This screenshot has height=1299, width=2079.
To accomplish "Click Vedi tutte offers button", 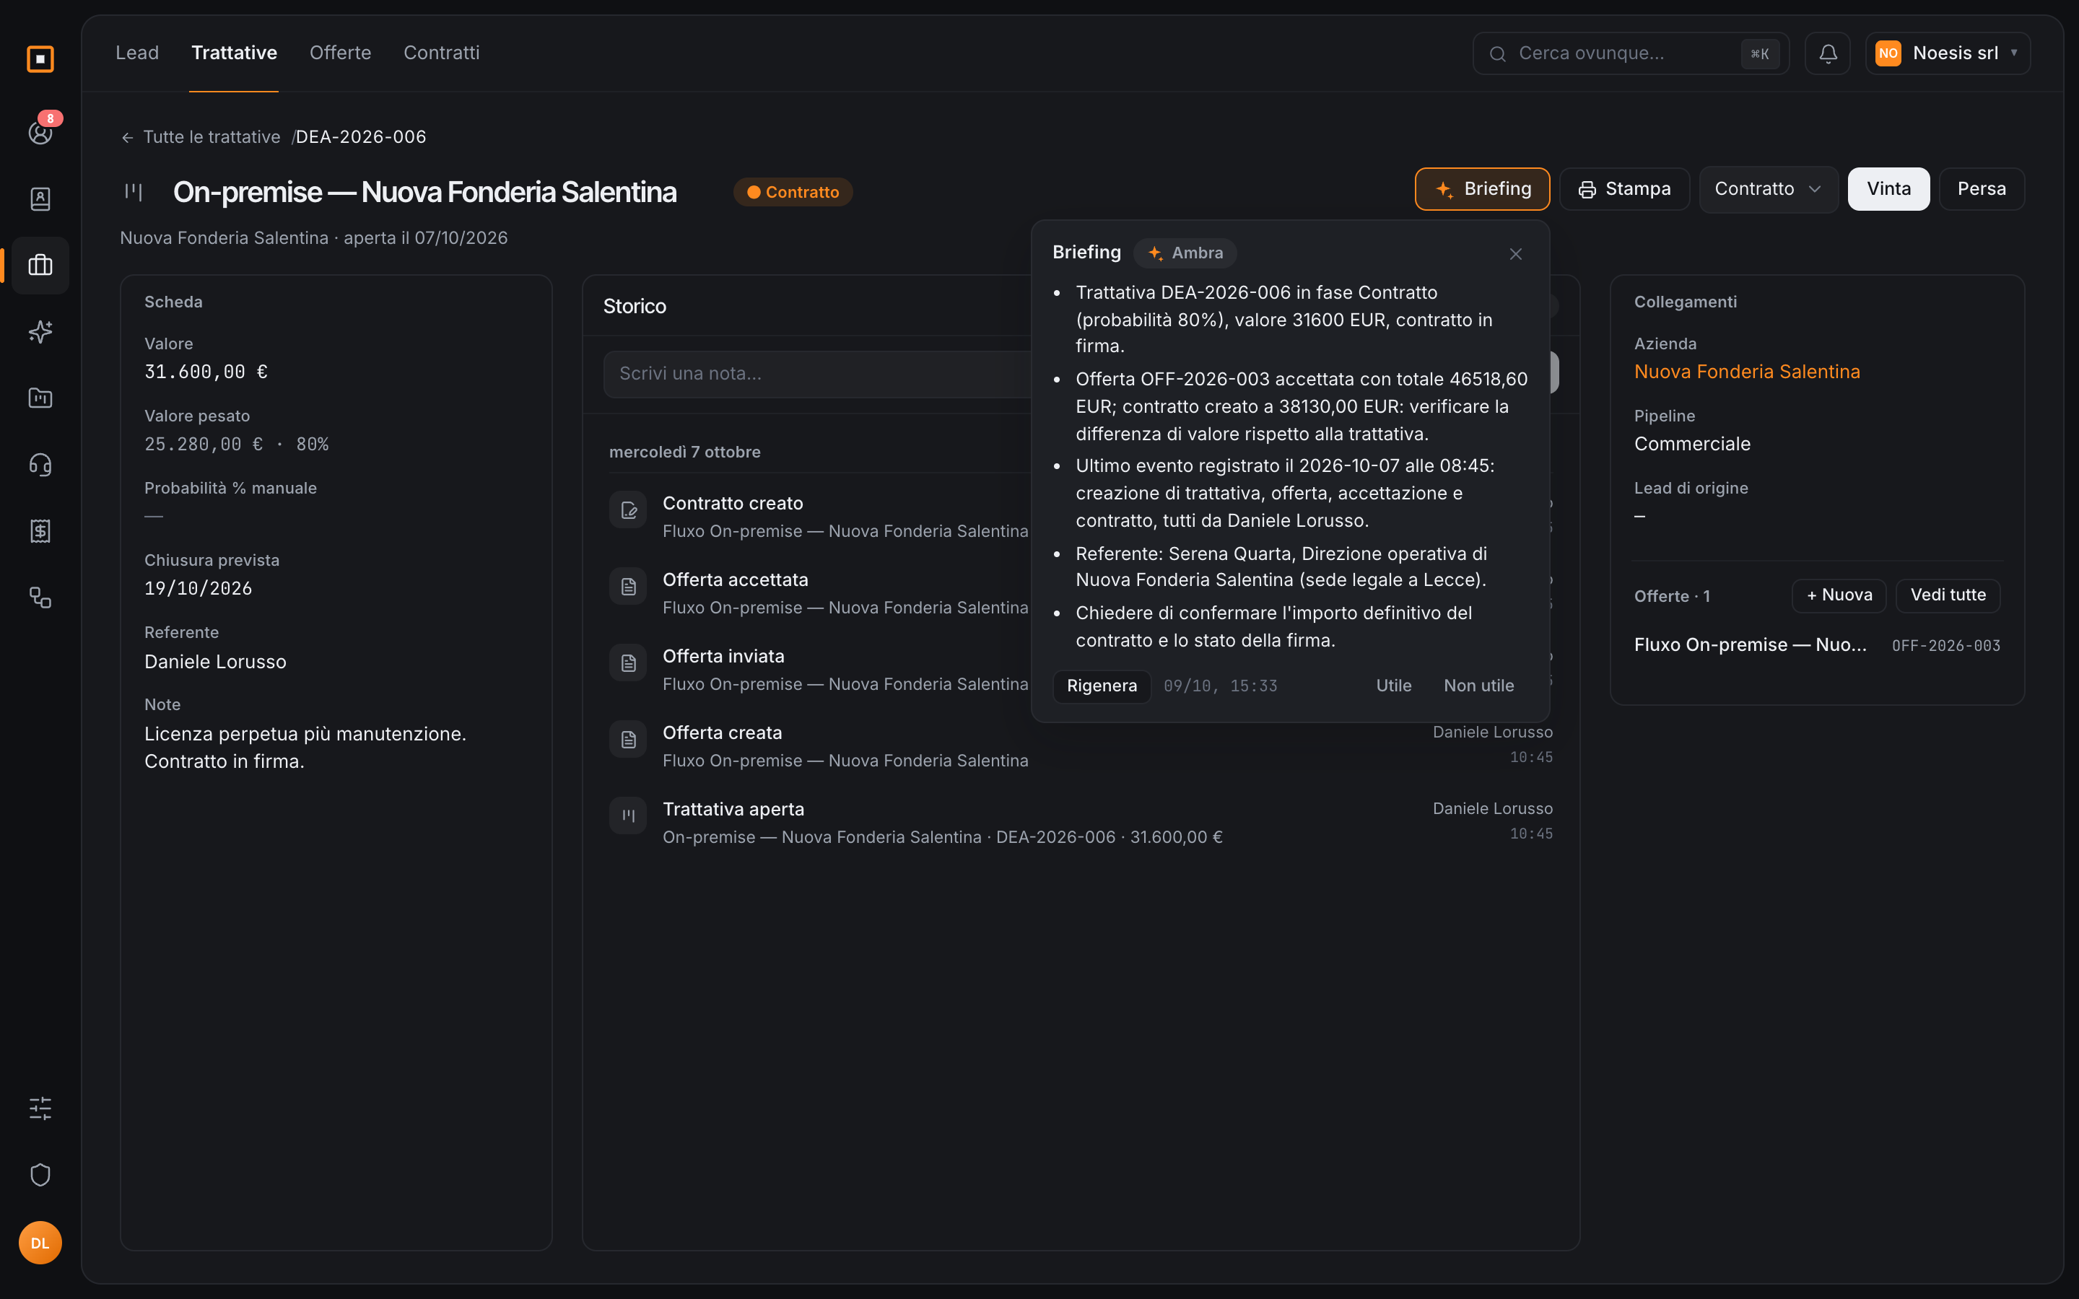I will click(x=1948, y=595).
